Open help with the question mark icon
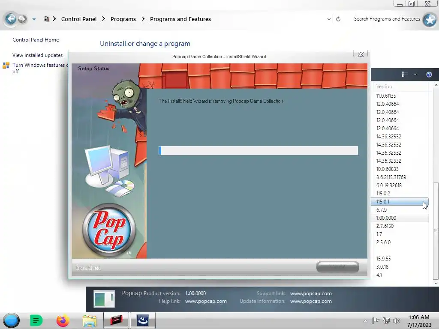The width and height of the screenshot is (439, 329). (x=429, y=75)
